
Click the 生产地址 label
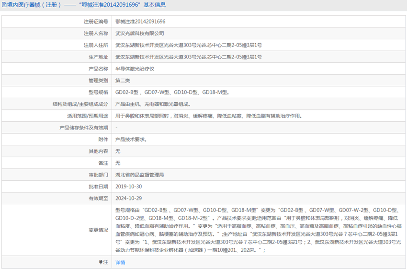coord(98,57)
